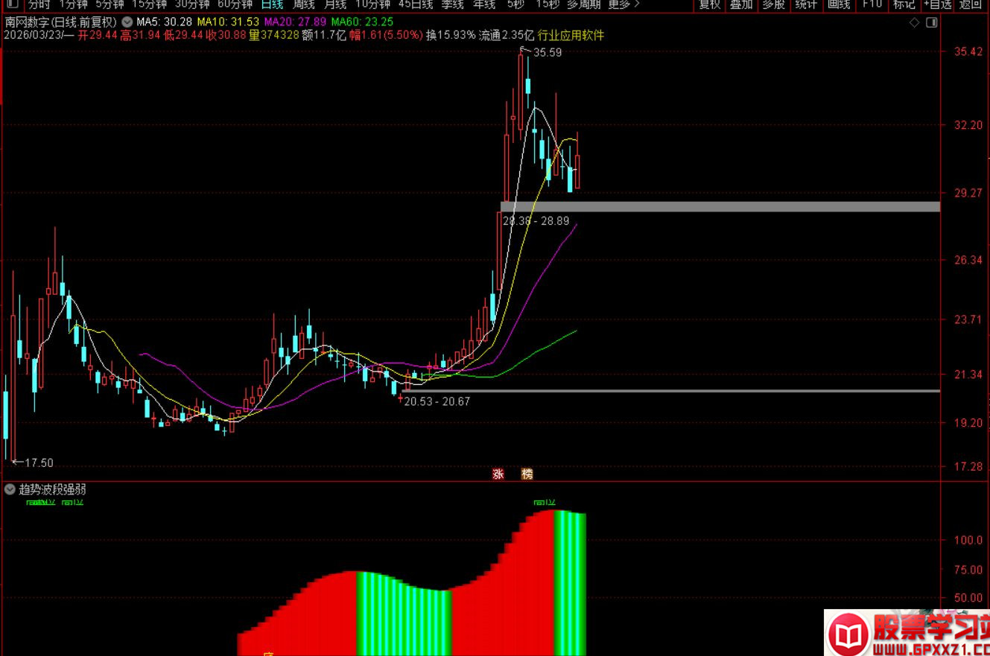Click the 涨 marker below the chart
Viewport: 990px width, 656px height.
(498, 474)
